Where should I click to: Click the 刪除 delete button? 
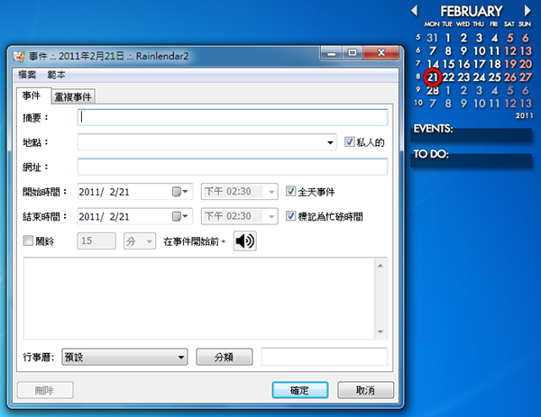45,390
